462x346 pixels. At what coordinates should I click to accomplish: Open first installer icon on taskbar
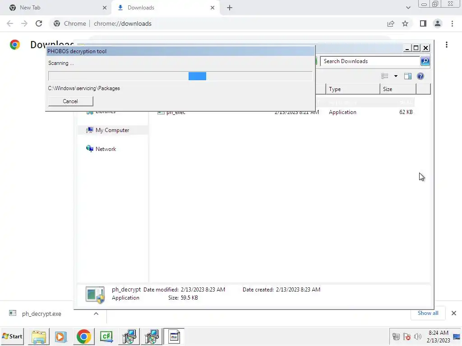pos(129,337)
